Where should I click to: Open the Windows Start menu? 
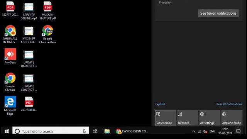7,131
